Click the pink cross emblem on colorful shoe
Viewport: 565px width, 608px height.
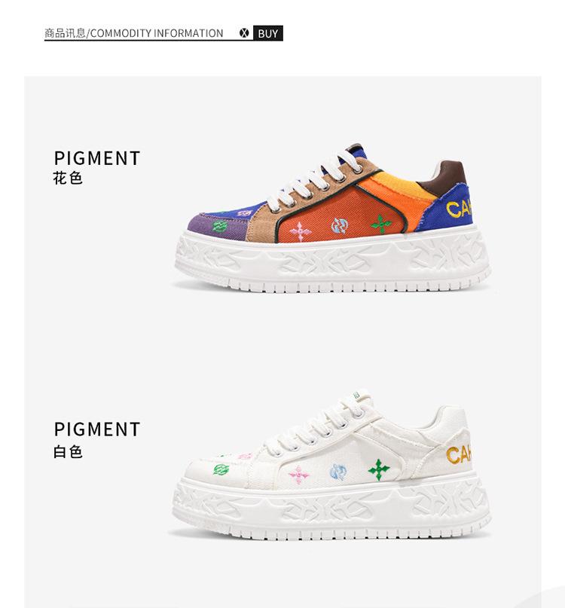tap(301, 231)
